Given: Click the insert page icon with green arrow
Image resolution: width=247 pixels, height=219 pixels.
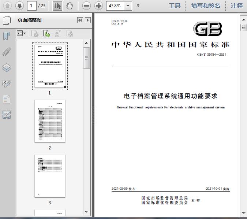Looking at the screenshot, I should pos(46,33).
